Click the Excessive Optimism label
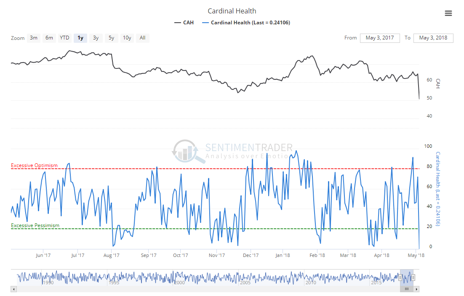This screenshot has height=296, width=464. tap(35, 165)
